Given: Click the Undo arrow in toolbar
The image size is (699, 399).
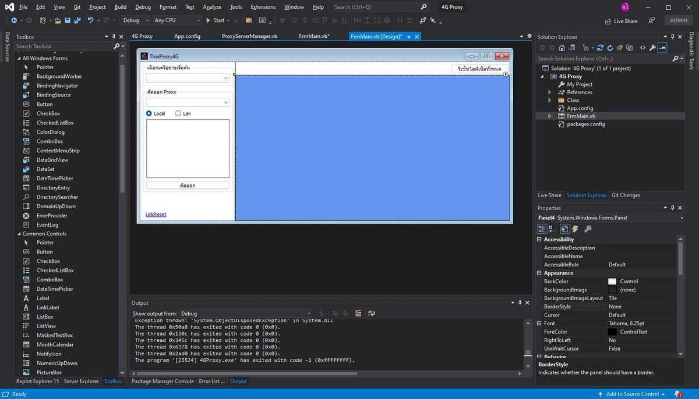Looking at the screenshot, I should point(90,20).
